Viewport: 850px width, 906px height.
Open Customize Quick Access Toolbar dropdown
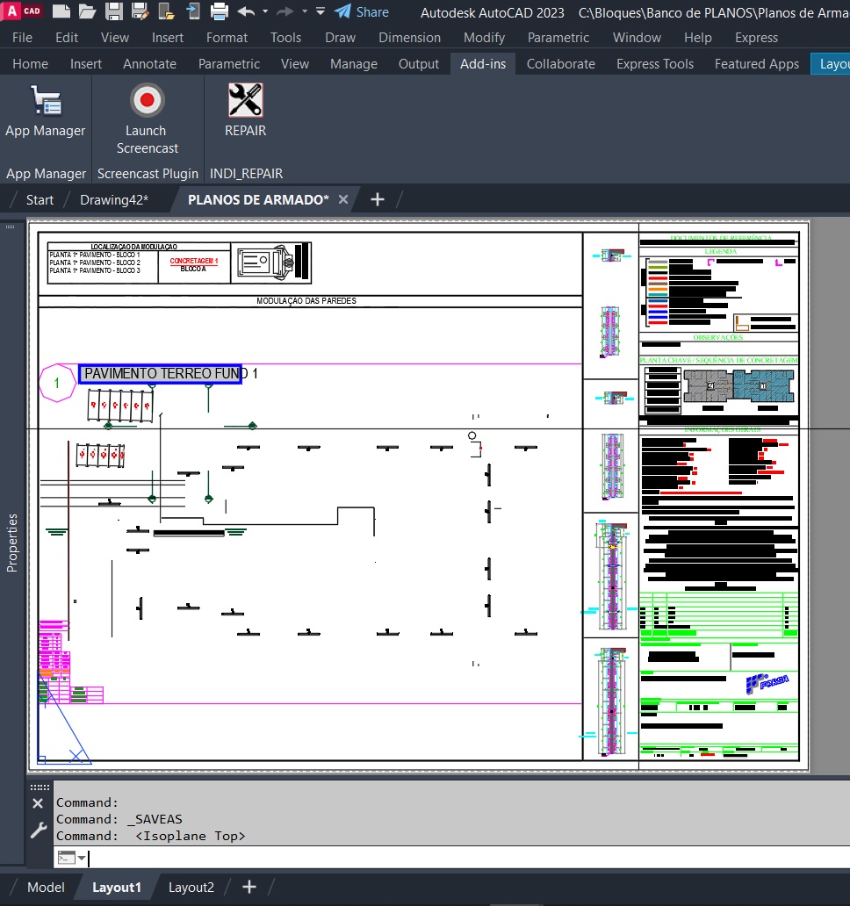point(321,11)
